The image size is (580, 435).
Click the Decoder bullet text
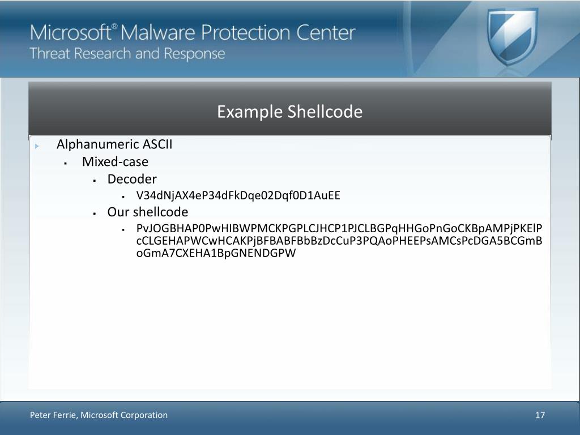132,179
